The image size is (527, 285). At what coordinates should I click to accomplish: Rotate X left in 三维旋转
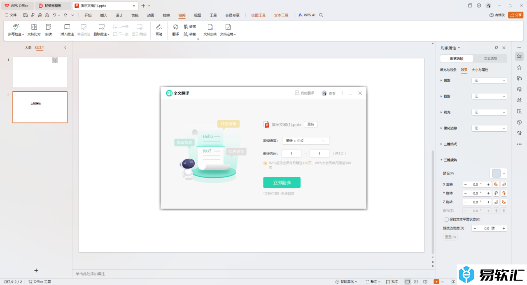[x=496, y=185]
